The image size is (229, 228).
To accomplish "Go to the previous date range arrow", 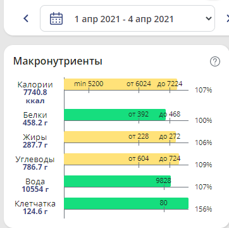I will click(x=26, y=18).
